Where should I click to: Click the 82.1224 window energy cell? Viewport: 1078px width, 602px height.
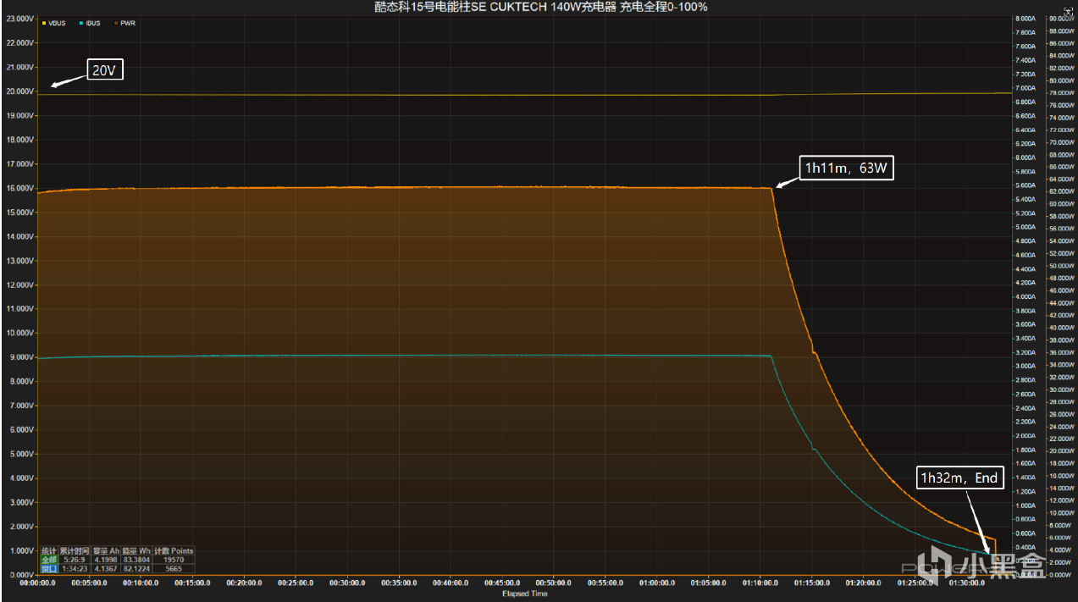coord(137,569)
